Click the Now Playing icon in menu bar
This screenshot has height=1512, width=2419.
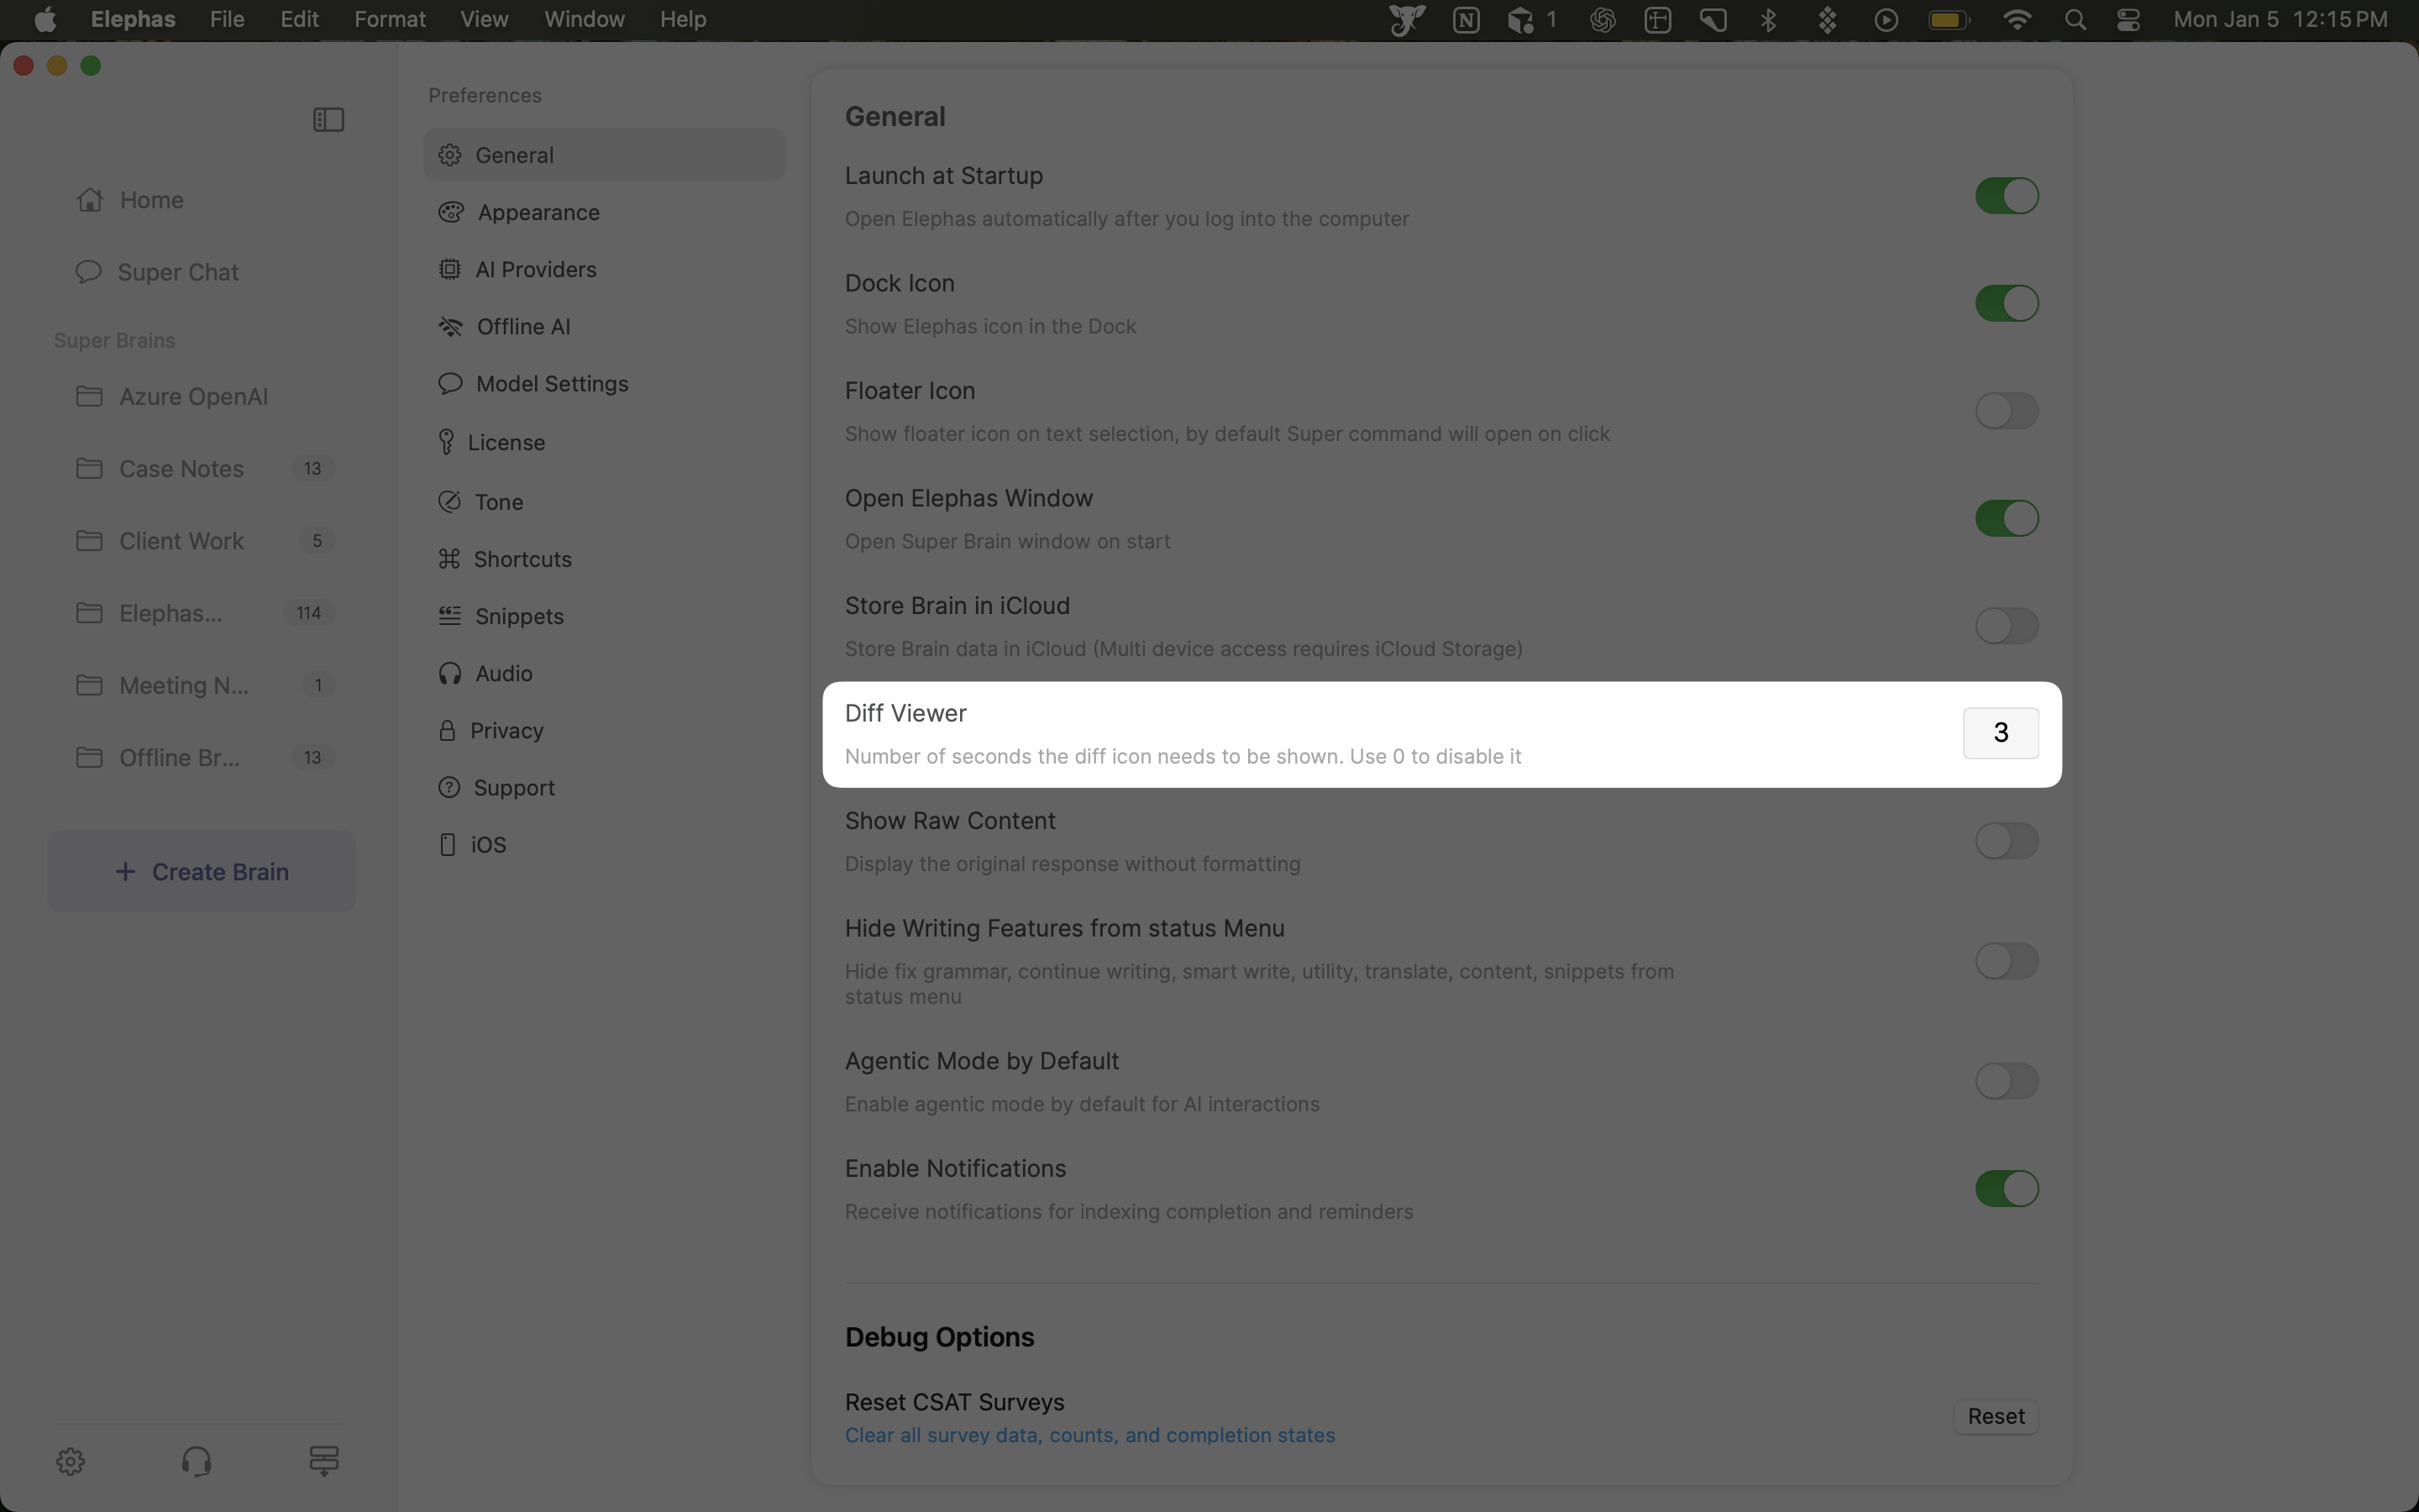click(1886, 20)
